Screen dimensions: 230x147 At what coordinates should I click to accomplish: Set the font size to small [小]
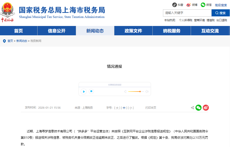pyautogui.click(x=131, y=108)
